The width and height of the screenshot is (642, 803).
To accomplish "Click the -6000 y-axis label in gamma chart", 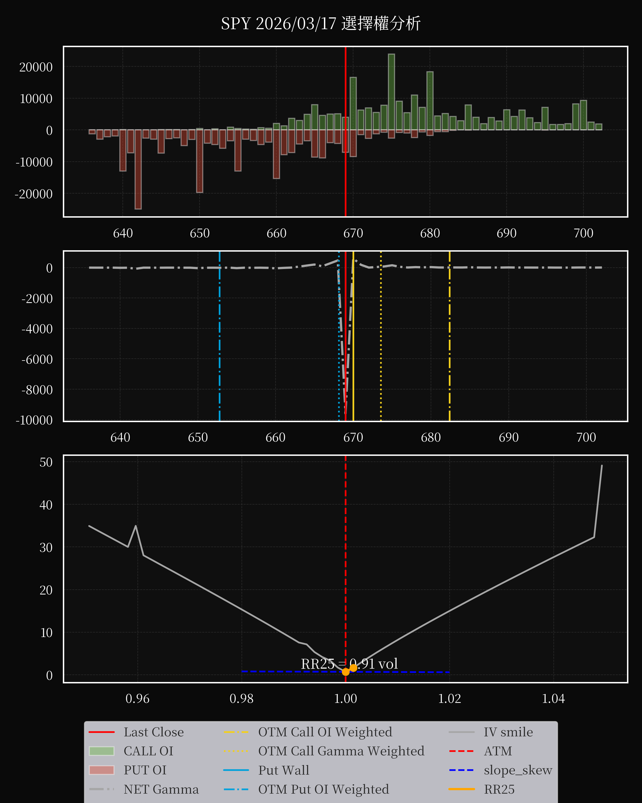I will 37,359.
